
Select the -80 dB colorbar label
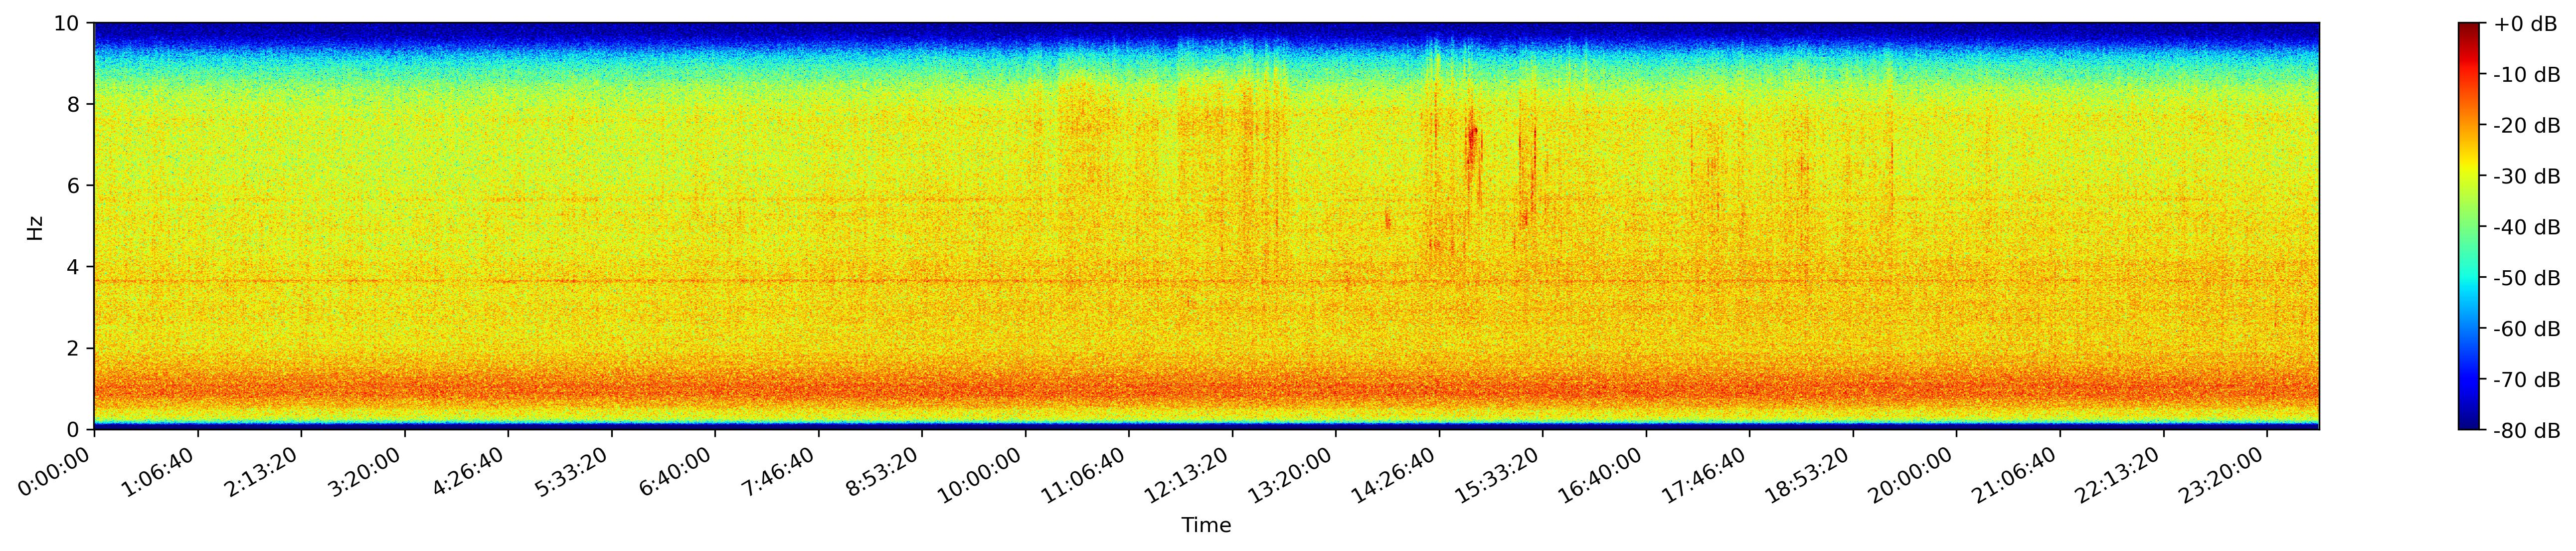(x=2526, y=431)
